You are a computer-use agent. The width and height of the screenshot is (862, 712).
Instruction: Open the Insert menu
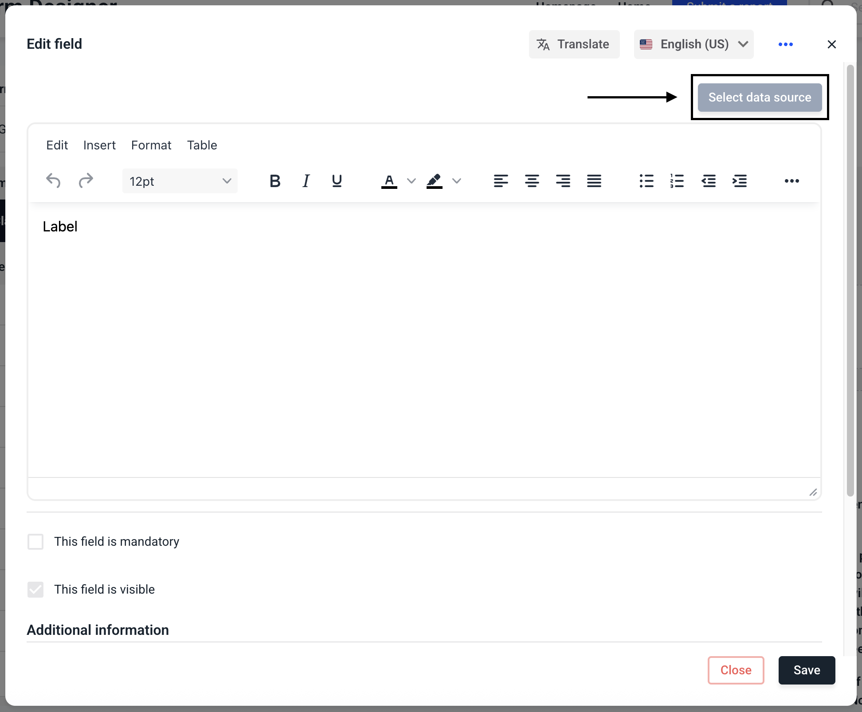pos(99,145)
